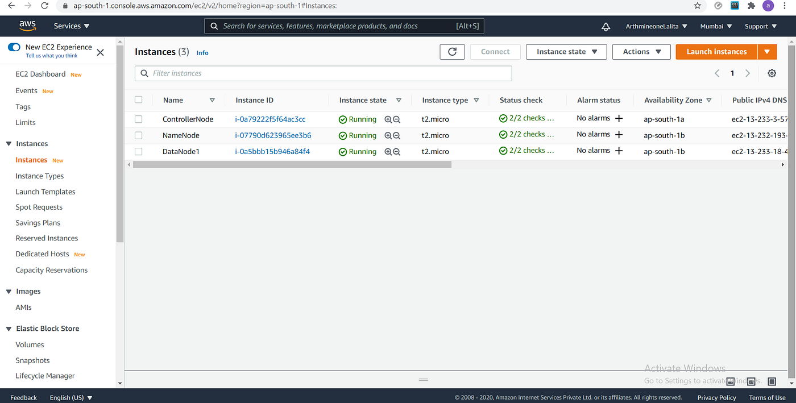Open Chrome profile avatar
Image resolution: width=796 pixels, height=403 pixels.
[x=768, y=6]
